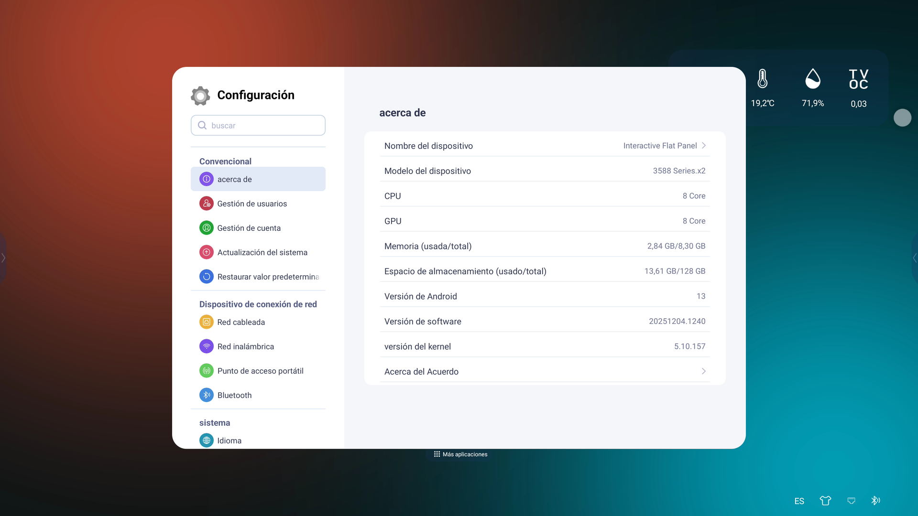Click the Configuración gear icon
Image resolution: width=918 pixels, height=516 pixels.
(200, 96)
